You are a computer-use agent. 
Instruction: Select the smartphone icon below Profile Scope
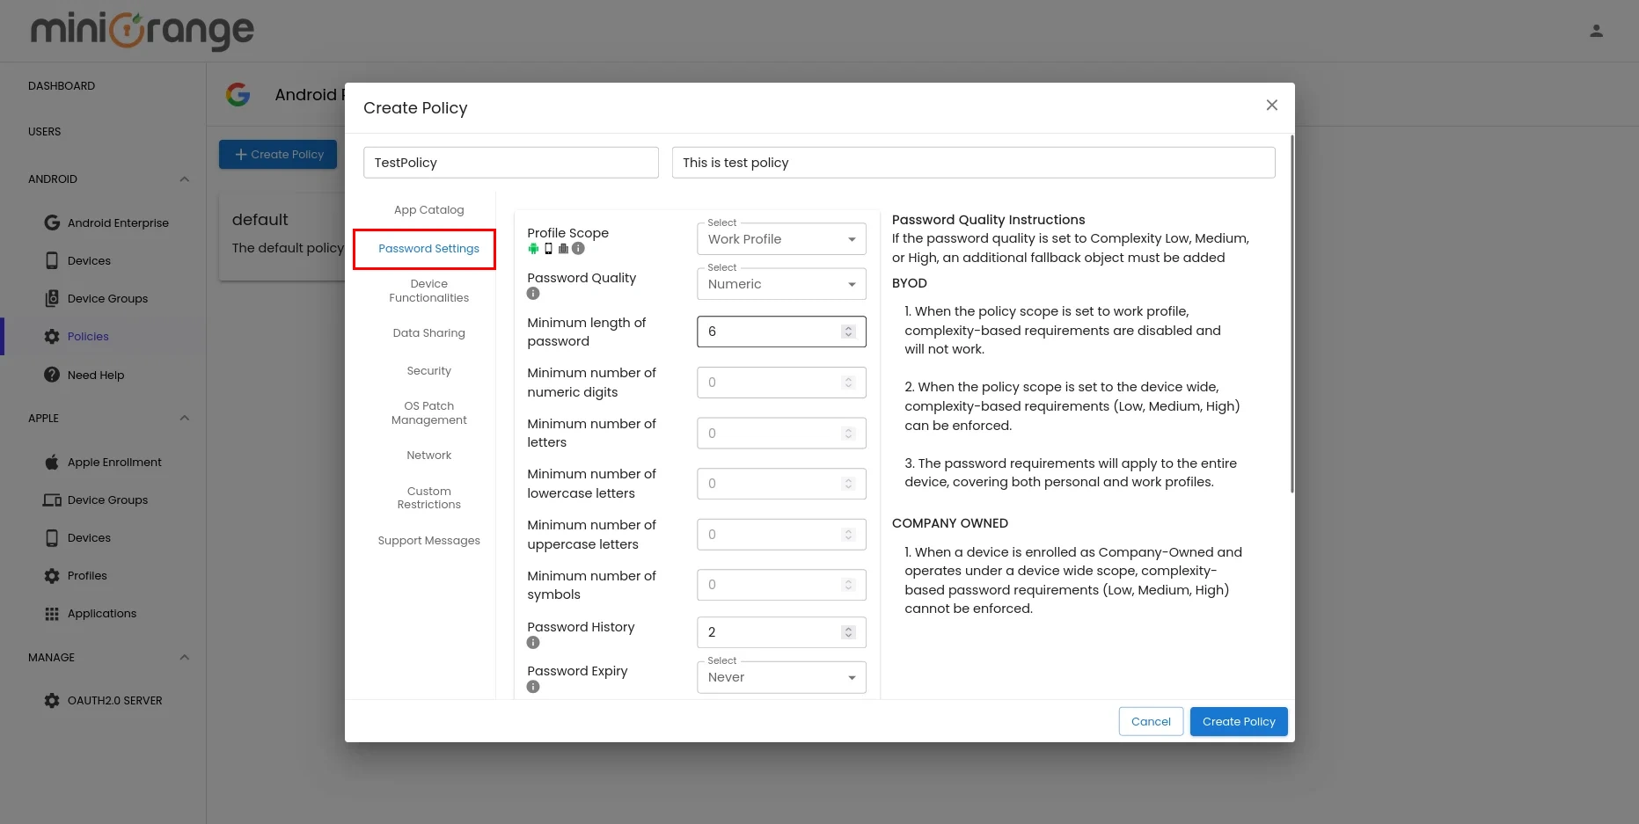(548, 249)
